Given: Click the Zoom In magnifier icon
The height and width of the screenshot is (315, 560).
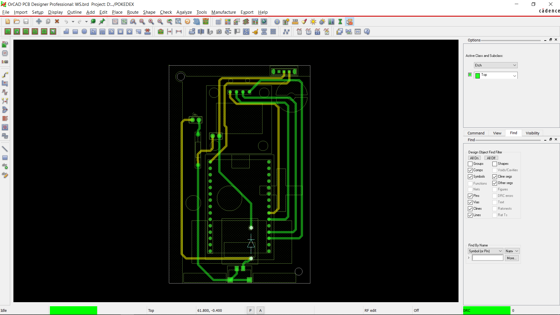Looking at the screenshot, I should coord(151,22).
